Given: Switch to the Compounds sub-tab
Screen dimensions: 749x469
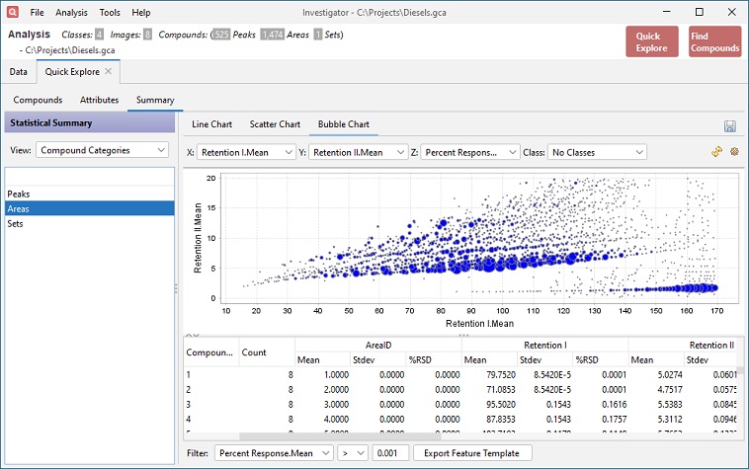Looking at the screenshot, I should click(38, 100).
